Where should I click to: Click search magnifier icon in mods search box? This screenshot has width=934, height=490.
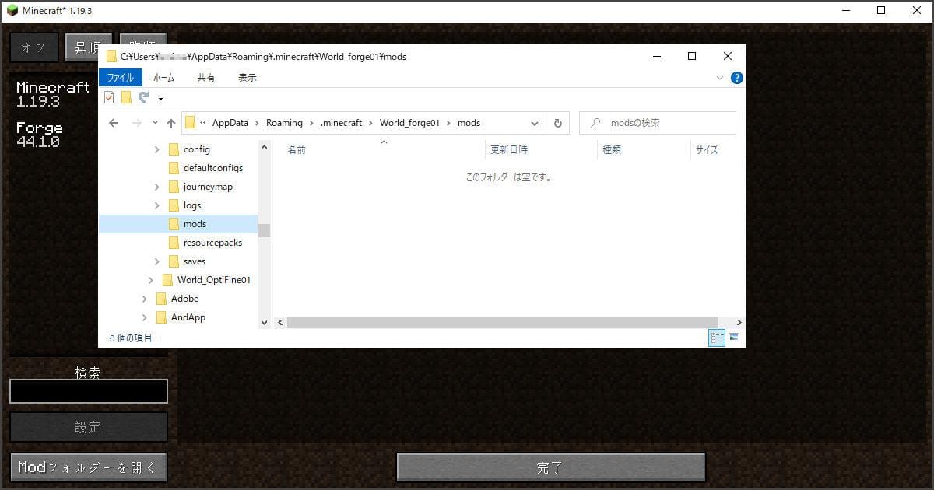click(595, 123)
